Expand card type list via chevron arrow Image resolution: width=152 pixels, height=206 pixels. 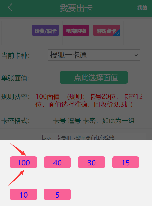tap(136, 55)
